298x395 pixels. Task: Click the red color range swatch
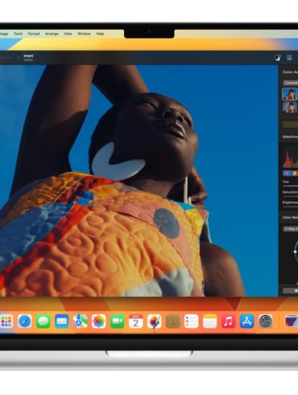coord(287,173)
